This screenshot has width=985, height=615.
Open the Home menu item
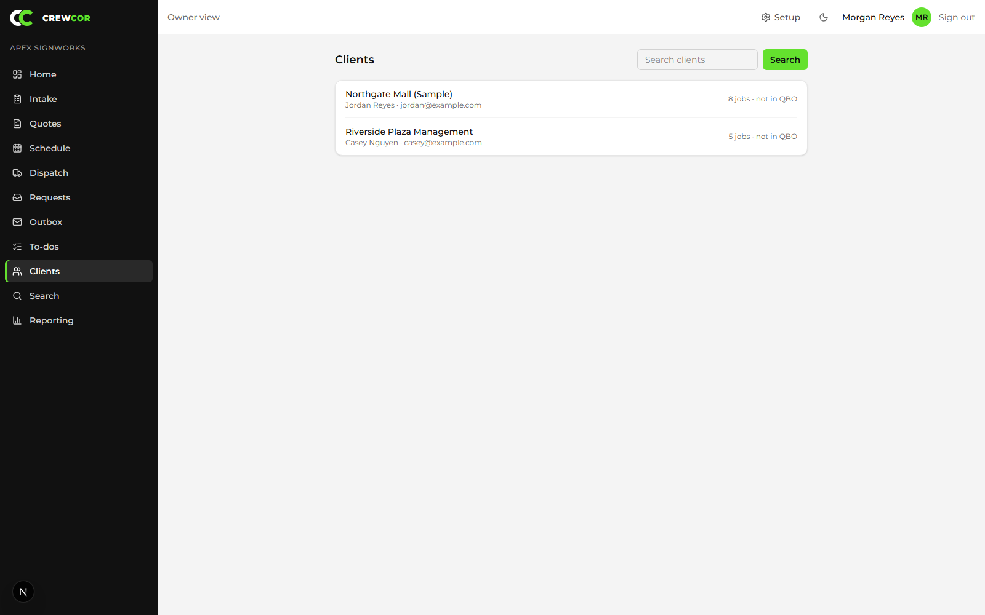click(x=79, y=74)
